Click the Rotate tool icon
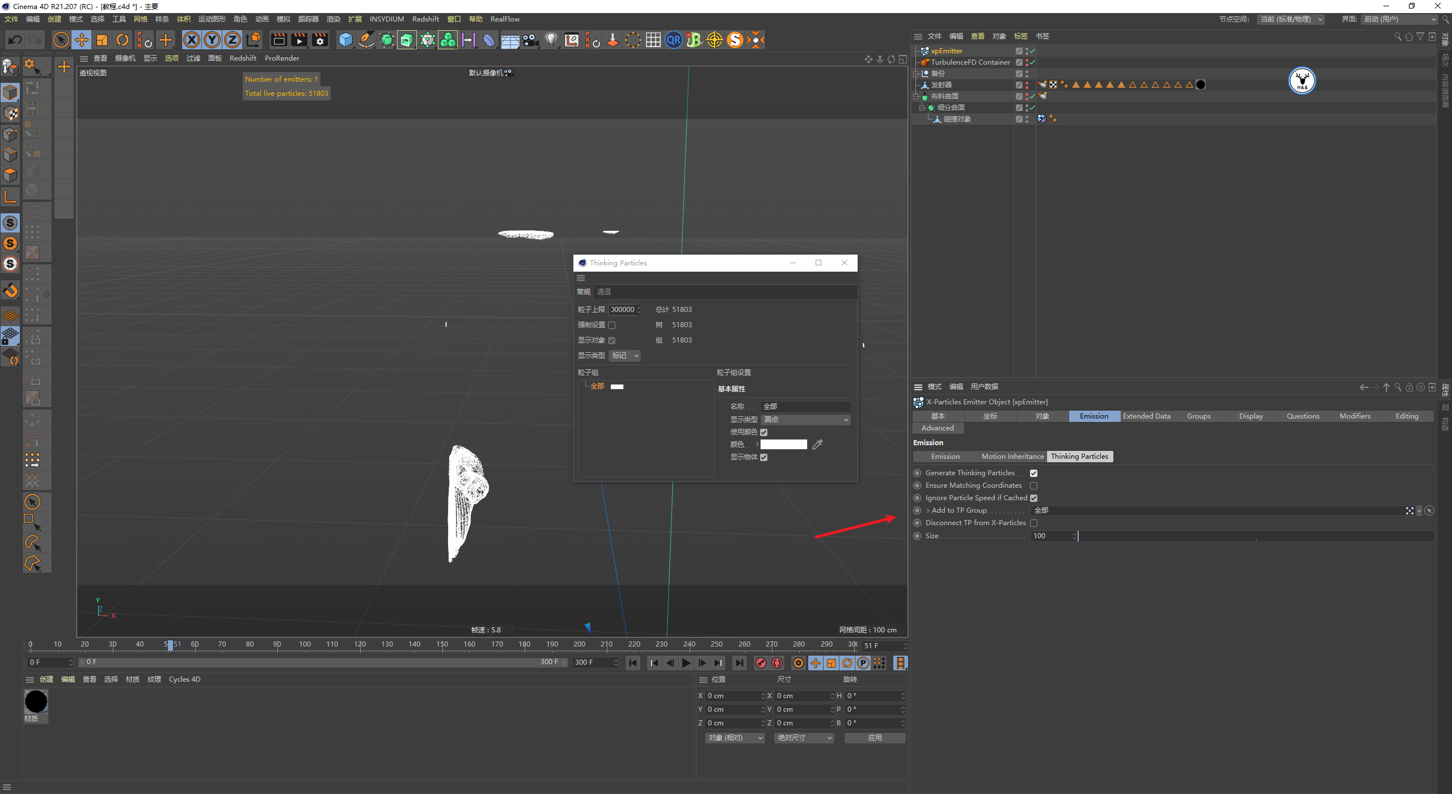The height and width of the screenshot is (794, 1452). [123, 40]
